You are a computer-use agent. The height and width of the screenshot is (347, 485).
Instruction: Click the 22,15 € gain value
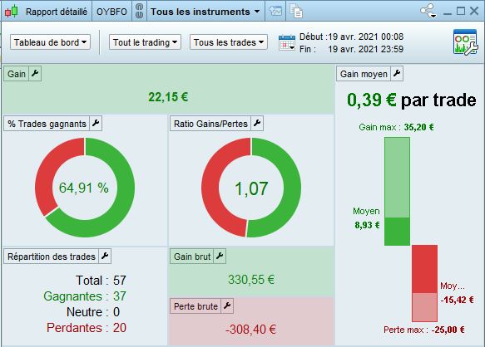168,97
